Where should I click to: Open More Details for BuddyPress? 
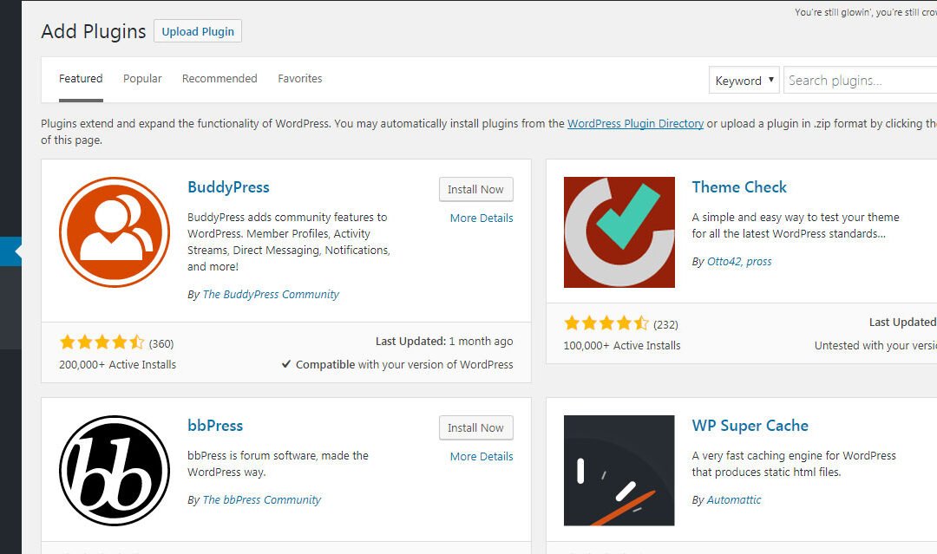coord(482,218)
